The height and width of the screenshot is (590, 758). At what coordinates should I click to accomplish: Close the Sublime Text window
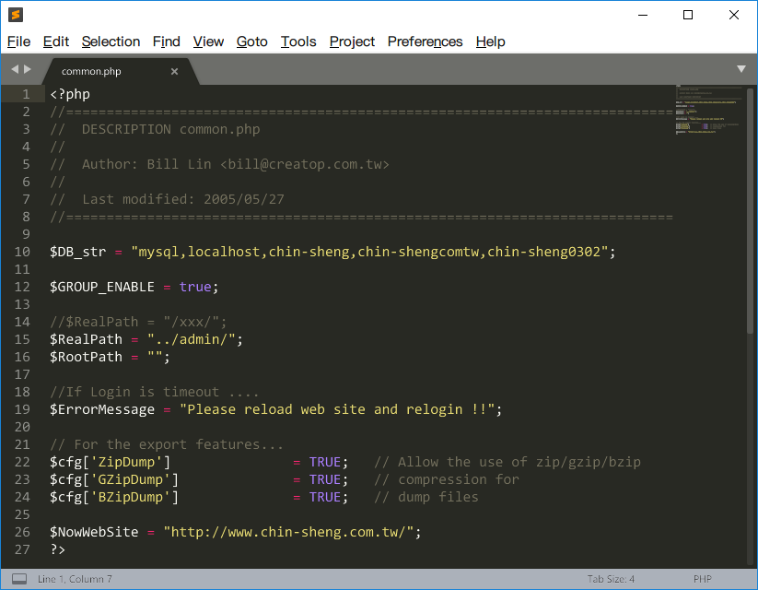pyautogui.click(x=734, y=15)
